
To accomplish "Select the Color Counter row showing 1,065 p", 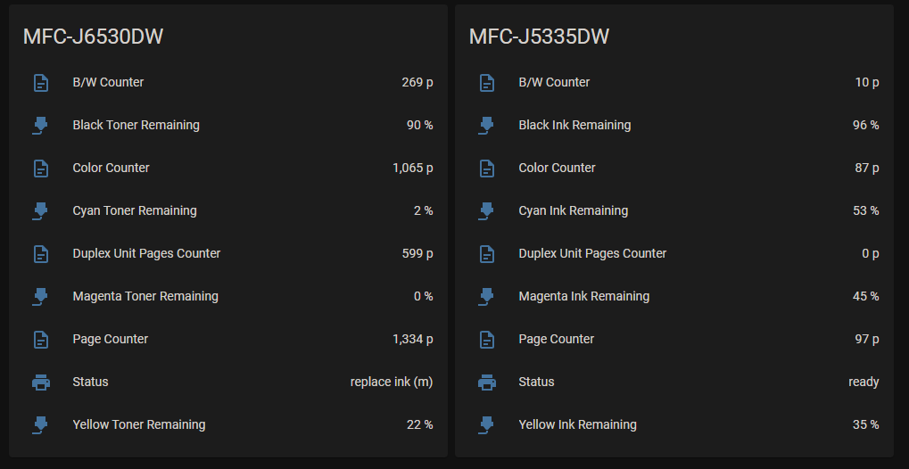I will pyautogui.click(x=228, y=169).
